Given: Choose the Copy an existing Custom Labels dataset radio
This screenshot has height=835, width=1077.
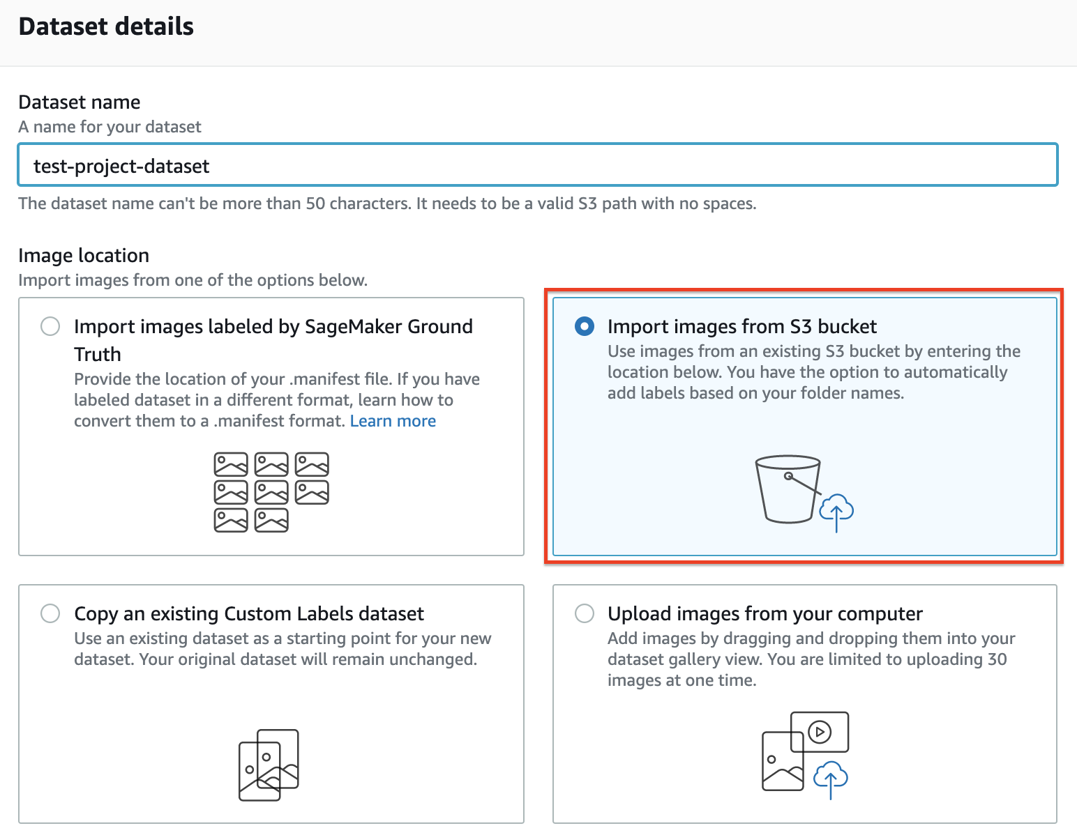Looking at the screenshot, I should click(50, 613).
